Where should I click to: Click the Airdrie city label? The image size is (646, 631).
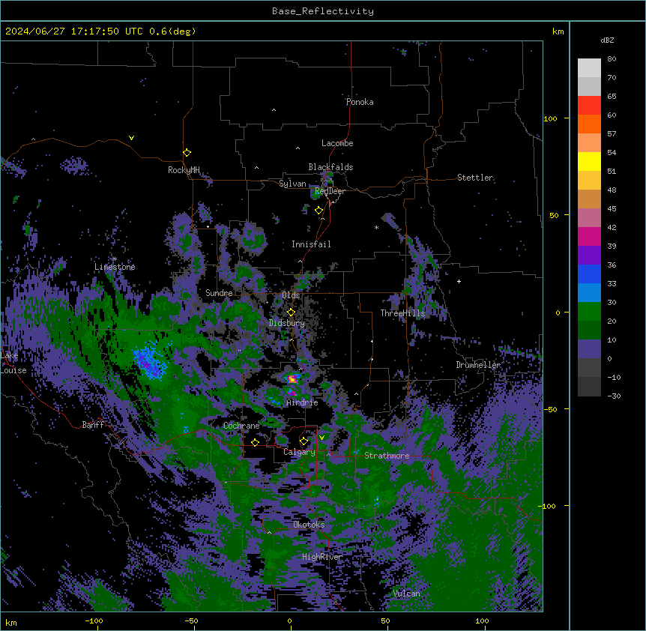pos(303,402)
